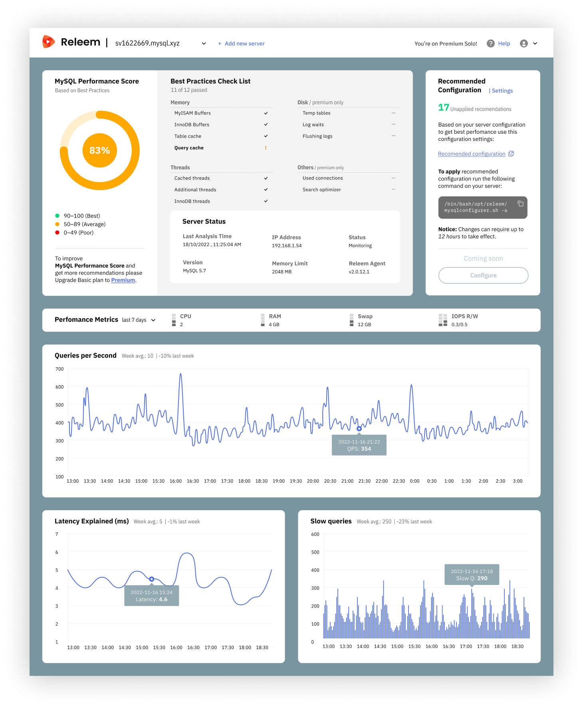Open the Settings link in Recommended Configuration

coord(502,91)
